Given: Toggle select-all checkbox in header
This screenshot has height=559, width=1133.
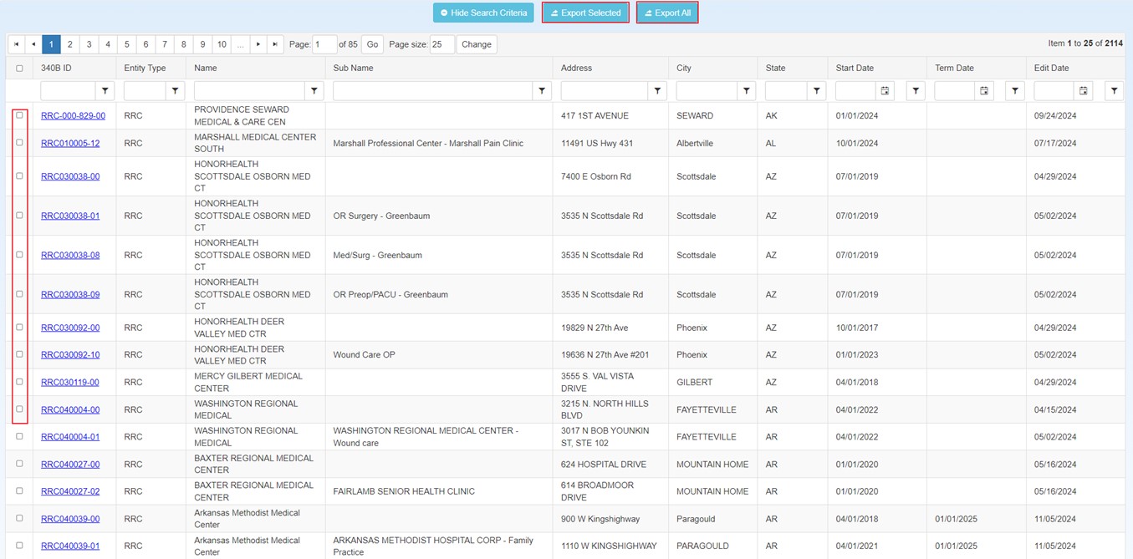Looking at the screenshot, I should [x=19, y=69].
